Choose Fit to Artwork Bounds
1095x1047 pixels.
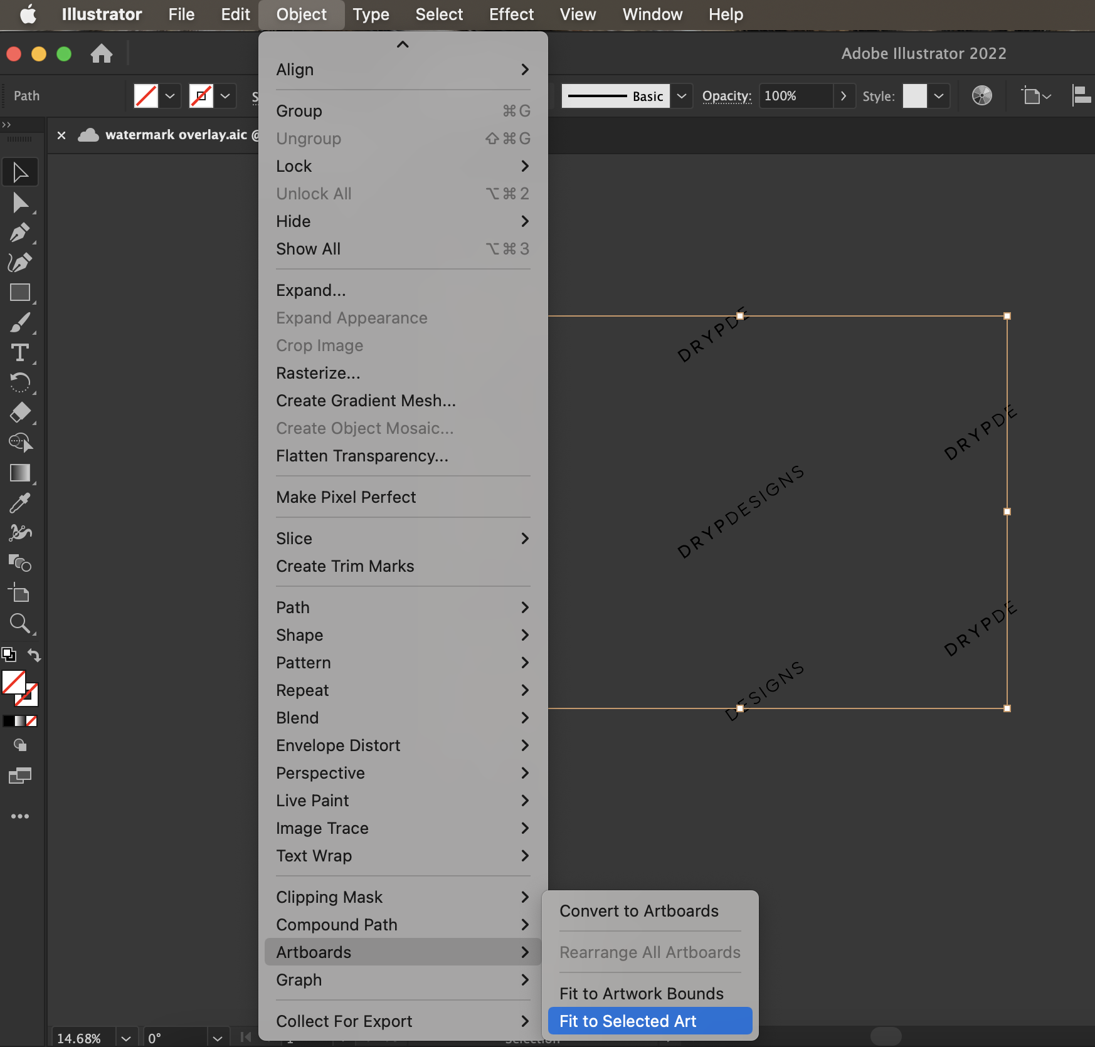click(650, 994)
